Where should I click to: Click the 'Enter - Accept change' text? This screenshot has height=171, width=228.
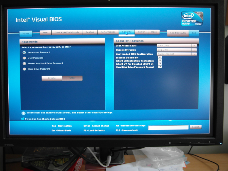pyautogui.click(x=96, y=126)
